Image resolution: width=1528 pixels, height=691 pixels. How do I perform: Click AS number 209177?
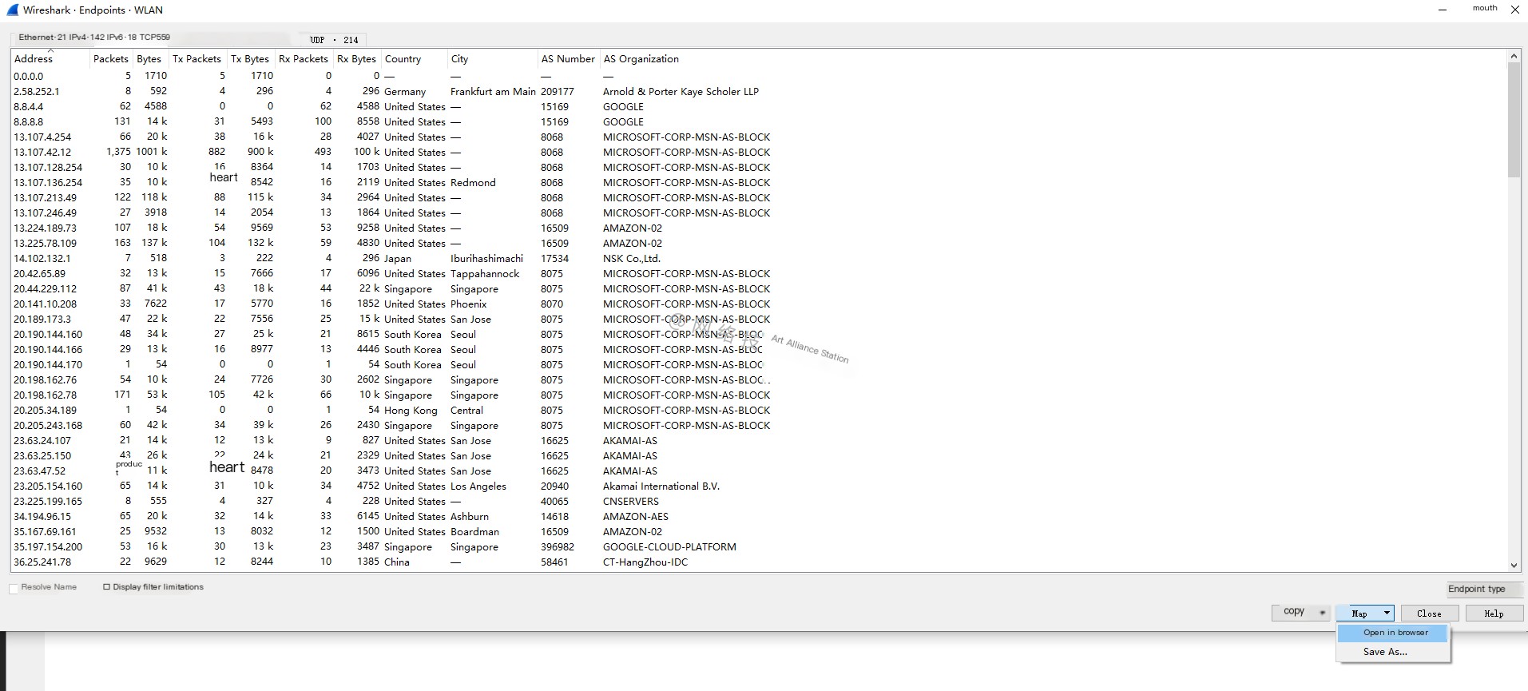point(558,91)
